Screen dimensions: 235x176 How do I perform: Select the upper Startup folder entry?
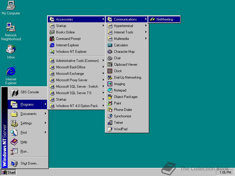(76, 26)
